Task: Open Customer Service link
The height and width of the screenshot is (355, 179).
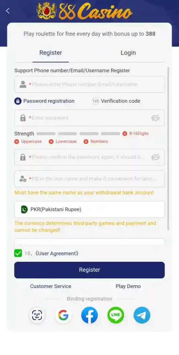Action: 51,286
